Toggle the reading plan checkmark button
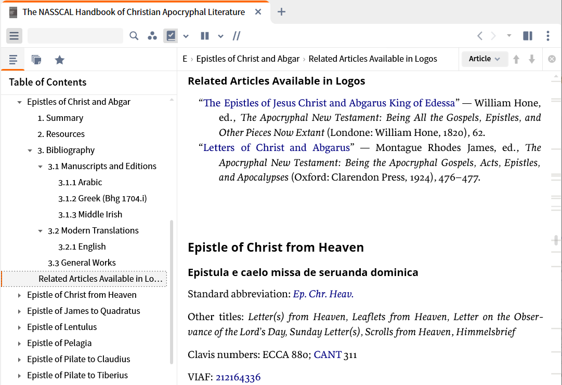Screen dimensions: 562x385 click(x=171, y=36)
